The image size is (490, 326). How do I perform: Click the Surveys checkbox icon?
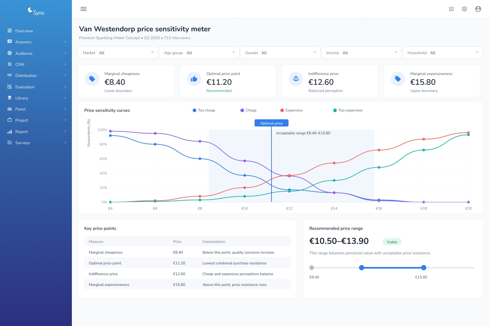point(10,142)
